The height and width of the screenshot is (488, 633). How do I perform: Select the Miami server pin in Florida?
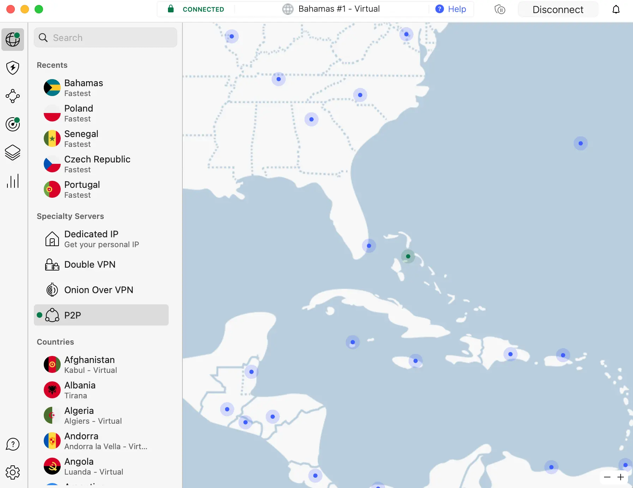point(369,246)
